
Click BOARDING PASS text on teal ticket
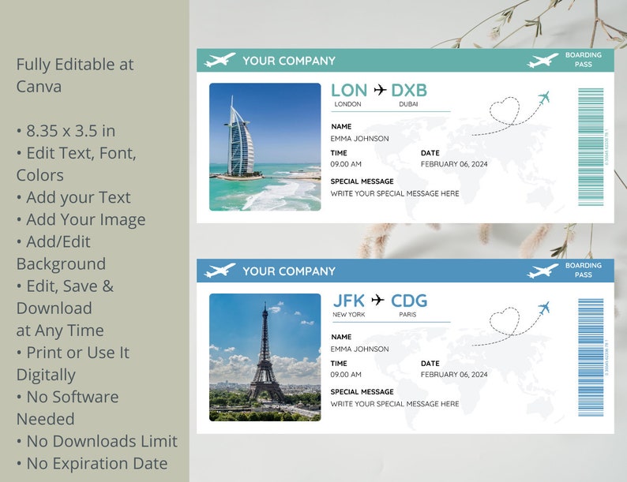coord(583,59)
